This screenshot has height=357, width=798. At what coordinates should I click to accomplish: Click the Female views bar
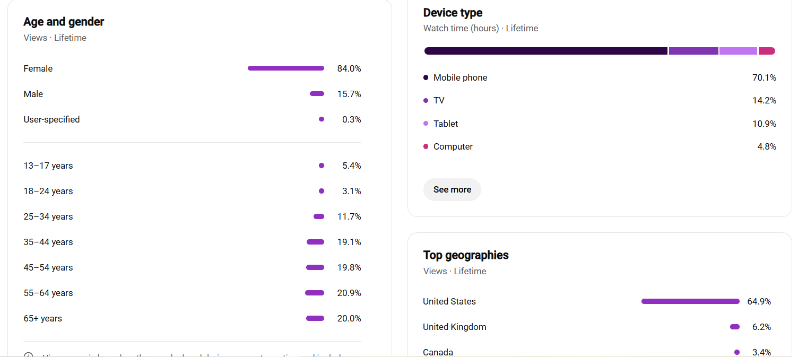point(286,68)
